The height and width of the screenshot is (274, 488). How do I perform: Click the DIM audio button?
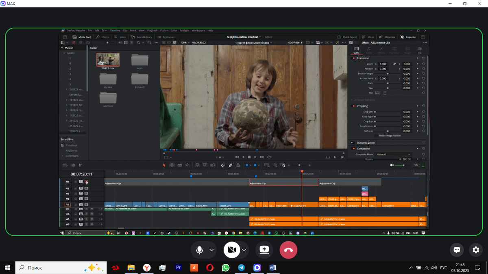click(416, 165)
